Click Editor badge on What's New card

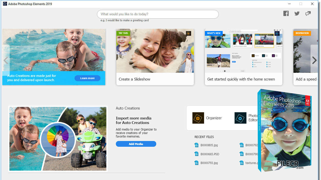[277, 33]
